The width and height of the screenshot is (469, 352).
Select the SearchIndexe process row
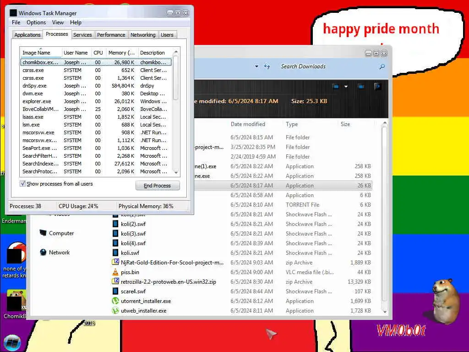[x=96, y=164]
